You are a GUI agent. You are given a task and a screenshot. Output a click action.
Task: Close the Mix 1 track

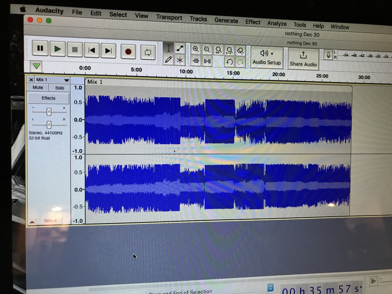coord(31,80)
